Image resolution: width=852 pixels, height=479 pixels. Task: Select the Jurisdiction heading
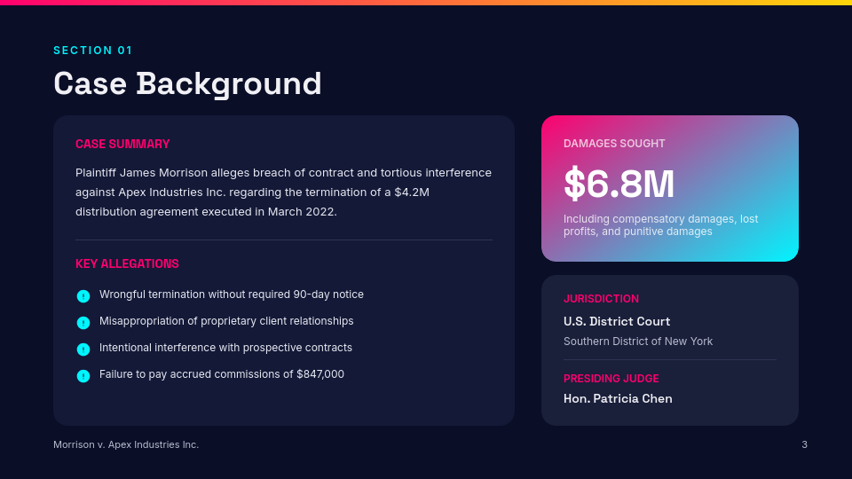pos(601,299)
